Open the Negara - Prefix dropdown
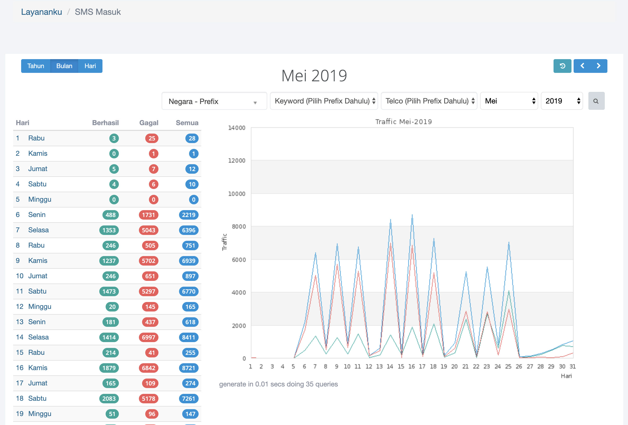 coord(214,101)
